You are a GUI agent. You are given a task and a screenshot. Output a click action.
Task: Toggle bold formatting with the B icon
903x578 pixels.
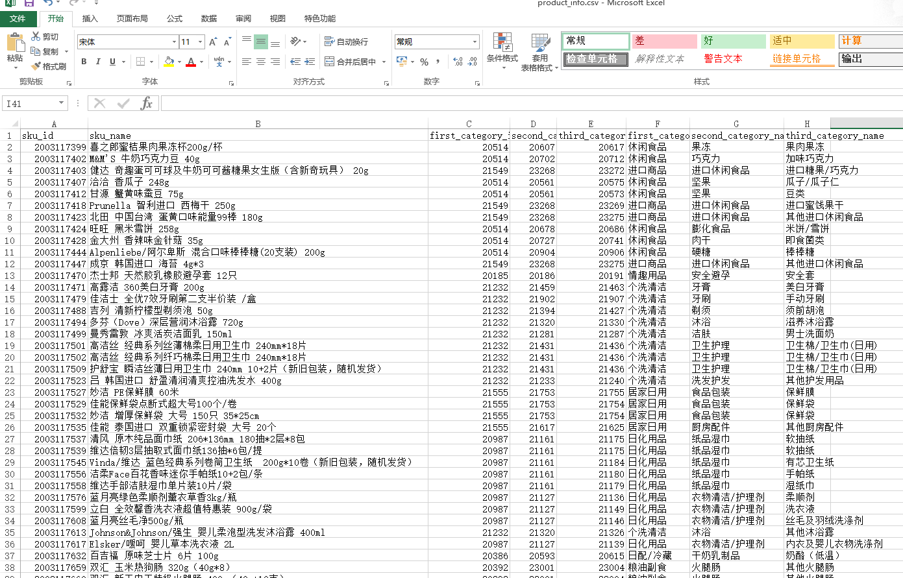pos(84,61)
